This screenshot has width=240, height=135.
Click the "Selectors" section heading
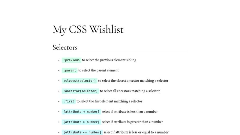coord(65,47)
